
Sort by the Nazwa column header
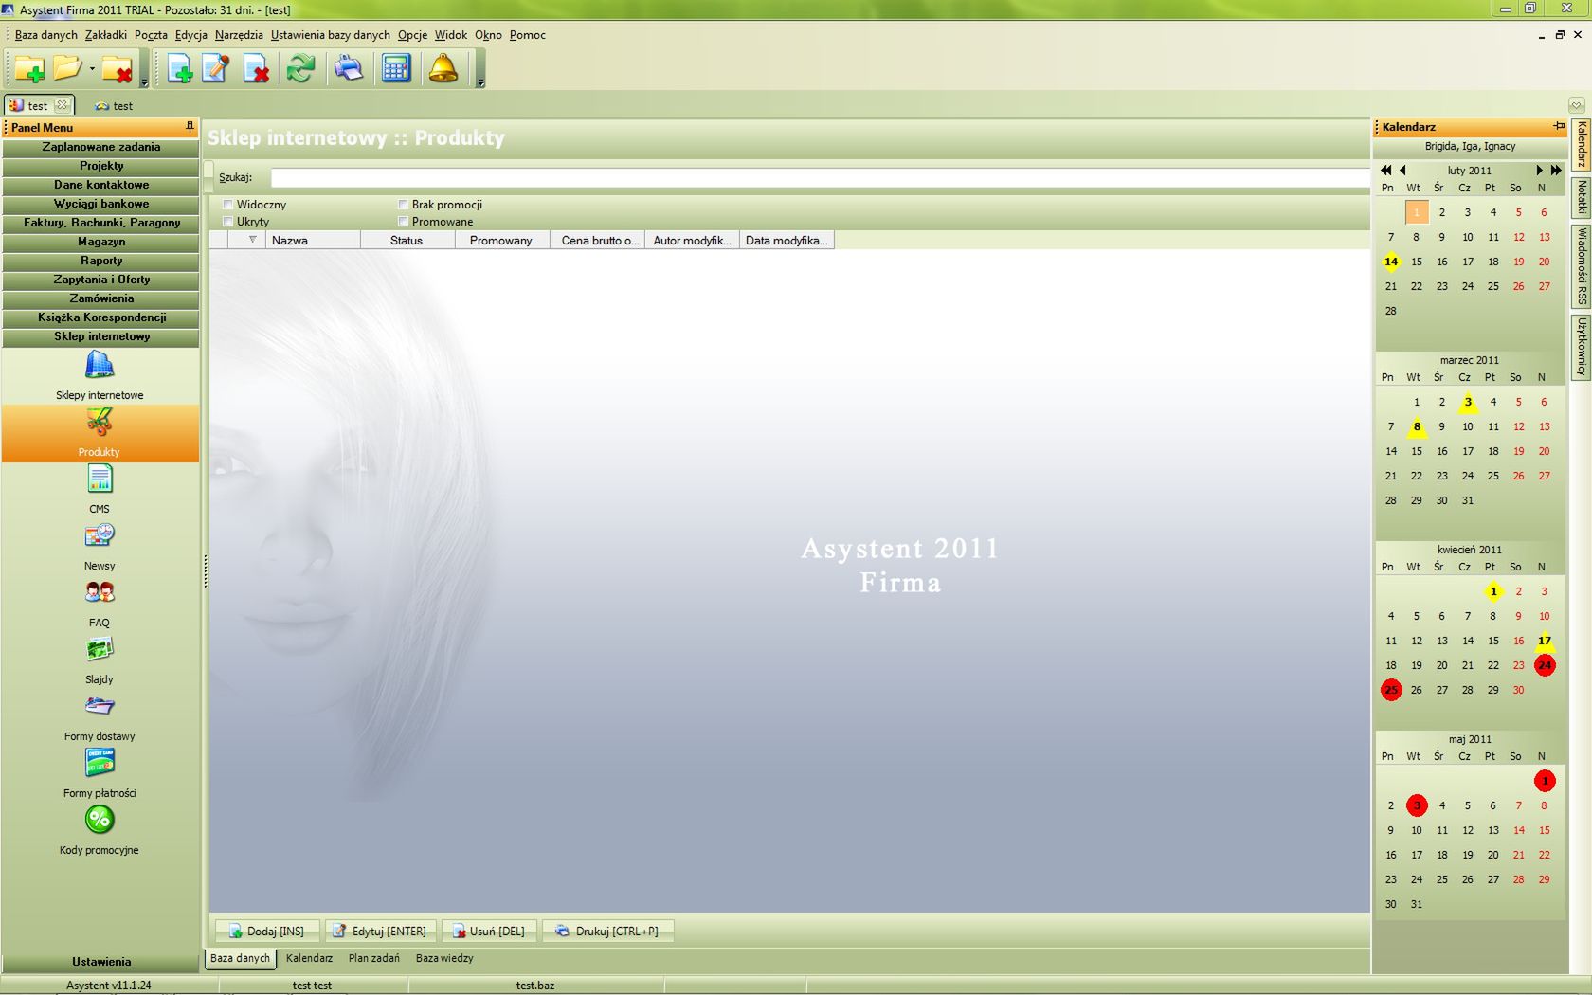pyautogui.click(x=313, y=240)
